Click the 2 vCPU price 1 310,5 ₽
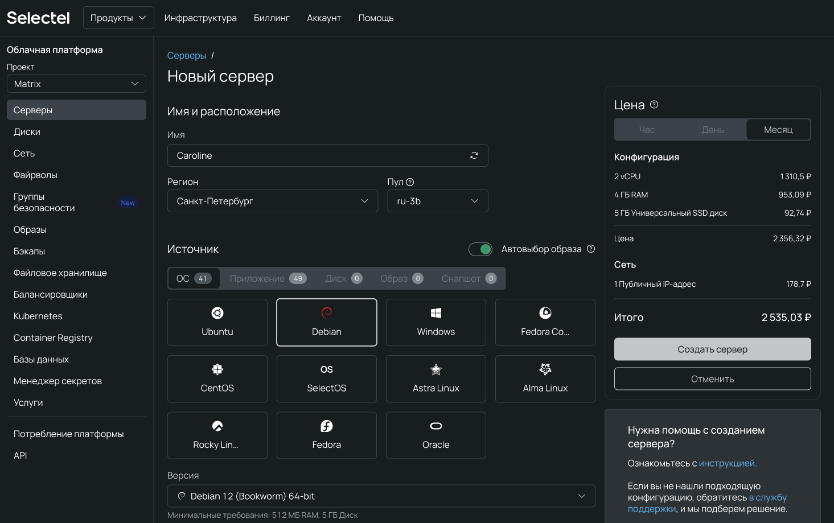The image size is (834, 523). [x=795, y=176]
